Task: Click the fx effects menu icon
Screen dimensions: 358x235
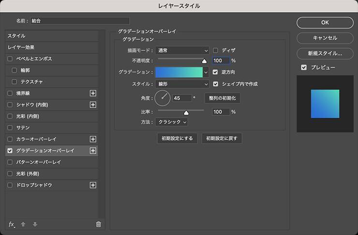Action: 12,224
